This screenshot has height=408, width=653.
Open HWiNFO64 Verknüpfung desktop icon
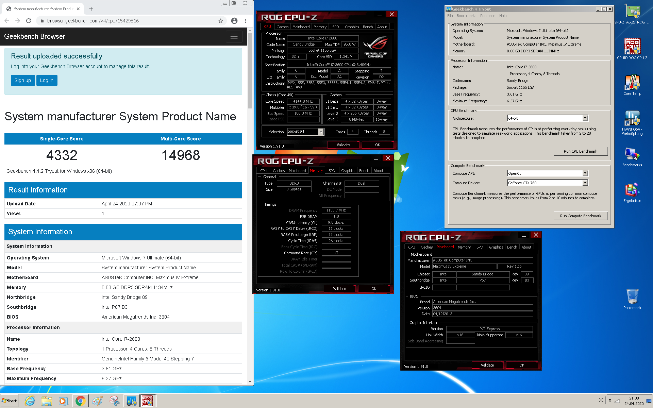pos(632,123)
